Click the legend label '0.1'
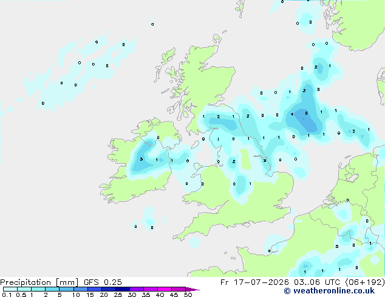385x297 pixels. click(7, 295)
